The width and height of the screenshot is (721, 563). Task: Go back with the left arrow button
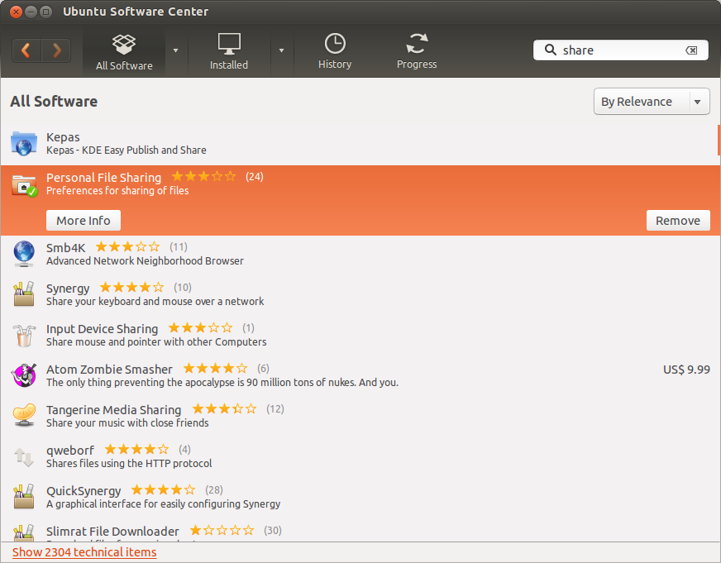pyautogui.click(x=26, y=50)
